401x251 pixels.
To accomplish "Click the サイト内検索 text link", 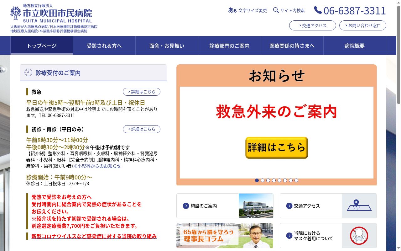I will (293, 10).
